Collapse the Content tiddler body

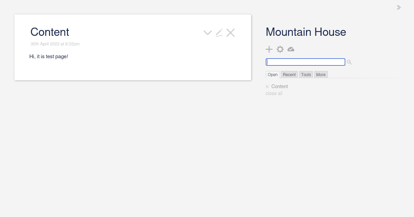click(x=207, y=32)
